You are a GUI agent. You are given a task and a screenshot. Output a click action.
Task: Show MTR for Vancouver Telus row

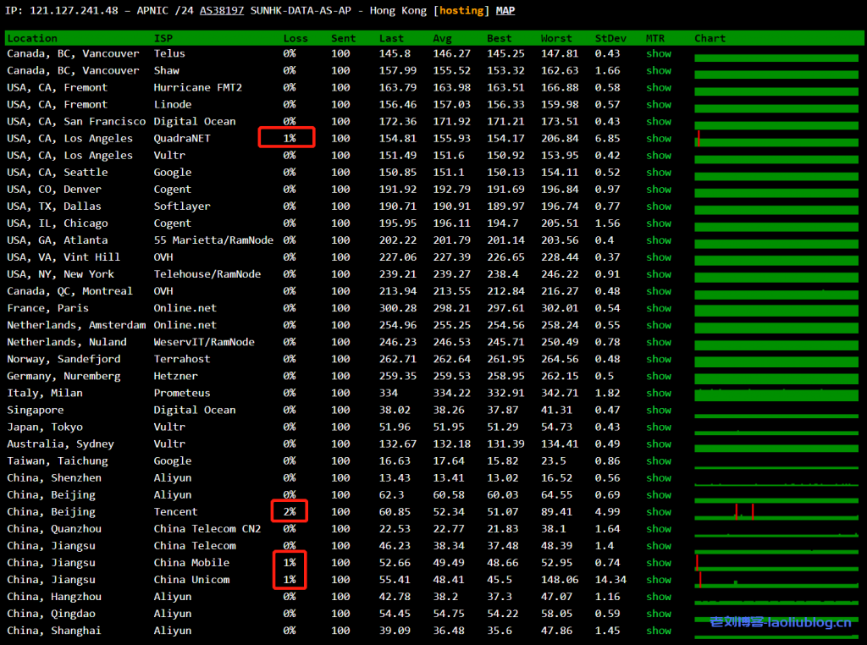coord(658,53)
